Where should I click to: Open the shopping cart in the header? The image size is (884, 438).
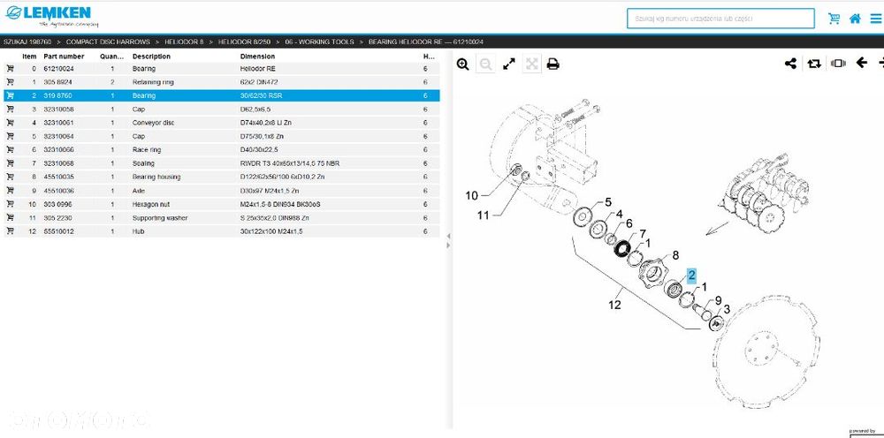[834, 19]
